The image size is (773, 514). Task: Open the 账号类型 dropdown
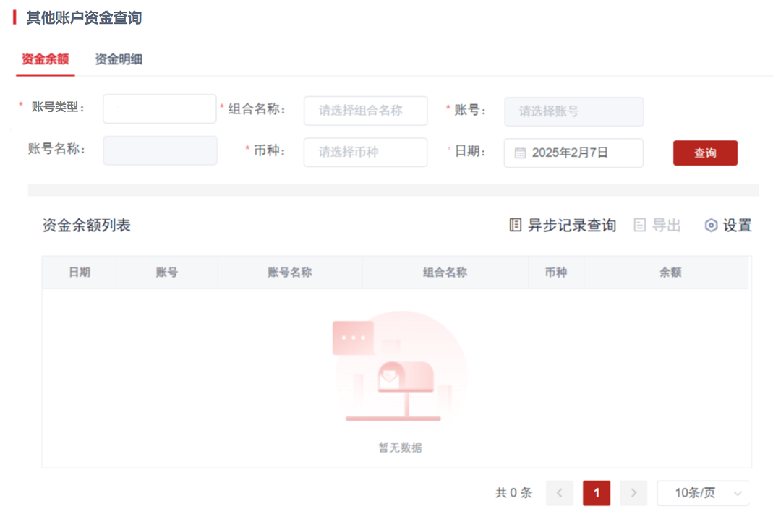click(x=159, y=109)
